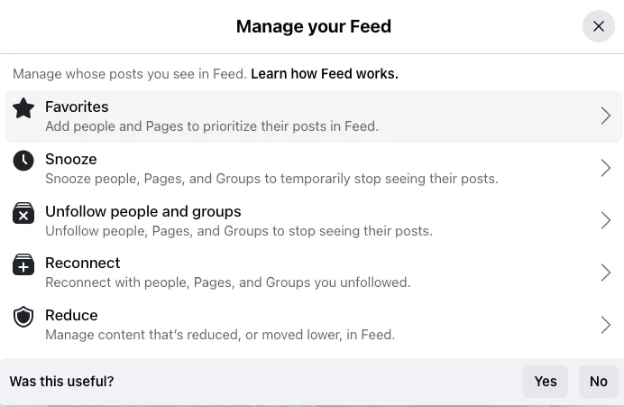Choose the Reconnect entry title

(82, 263)
